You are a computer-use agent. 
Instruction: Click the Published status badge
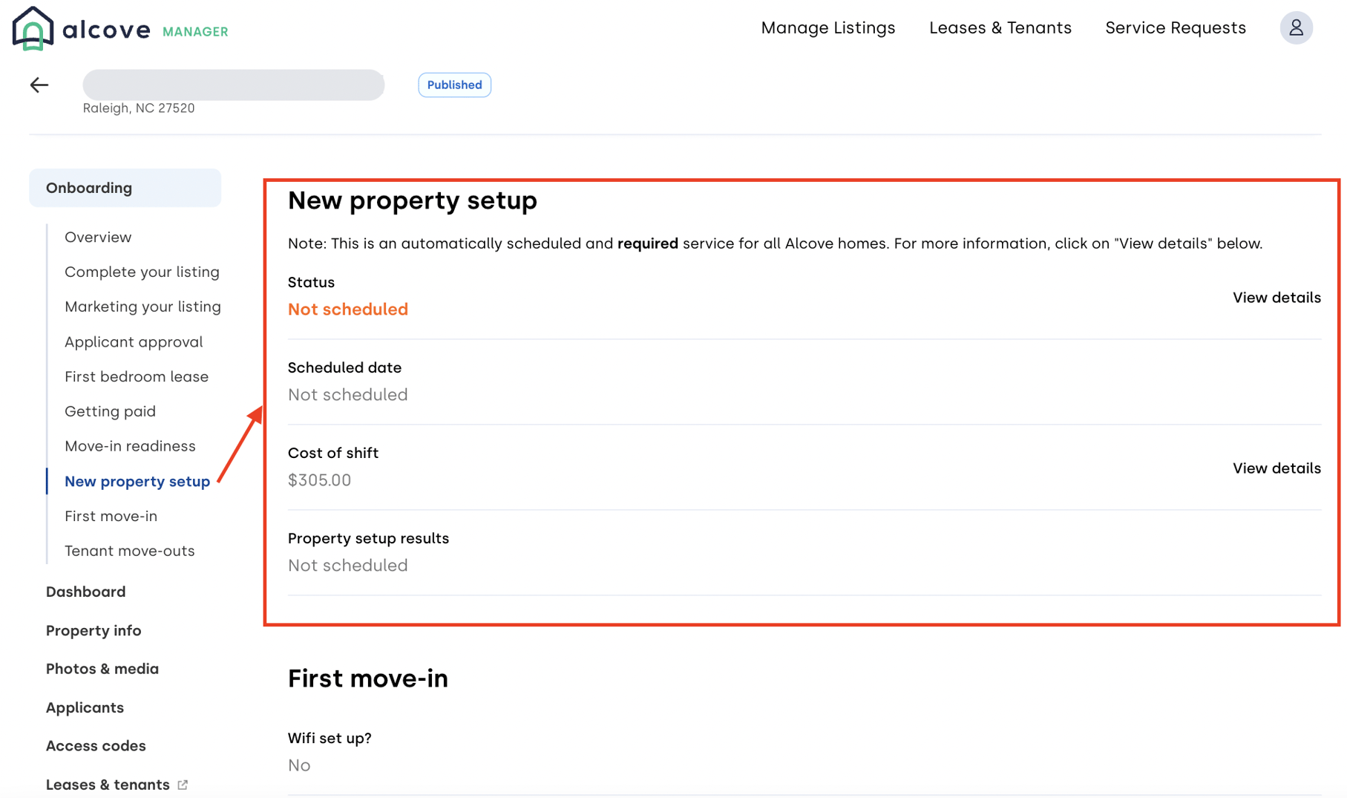coord(454,85)
